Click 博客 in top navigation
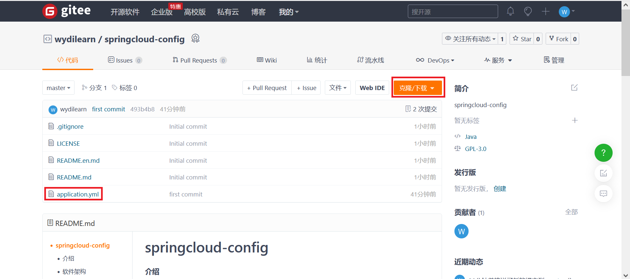Viewport: 630px width, 279px height. pos(258,12)
